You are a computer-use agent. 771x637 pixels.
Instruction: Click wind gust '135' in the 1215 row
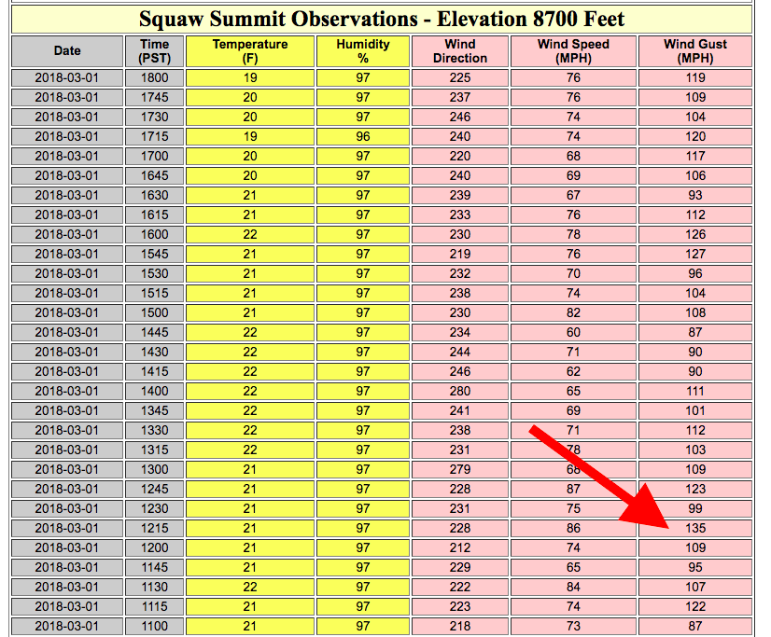point(695,529)
